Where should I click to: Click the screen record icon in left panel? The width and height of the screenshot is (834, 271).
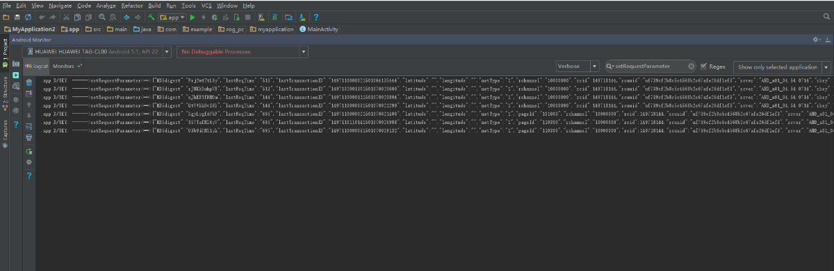click(x=16, y=75)
